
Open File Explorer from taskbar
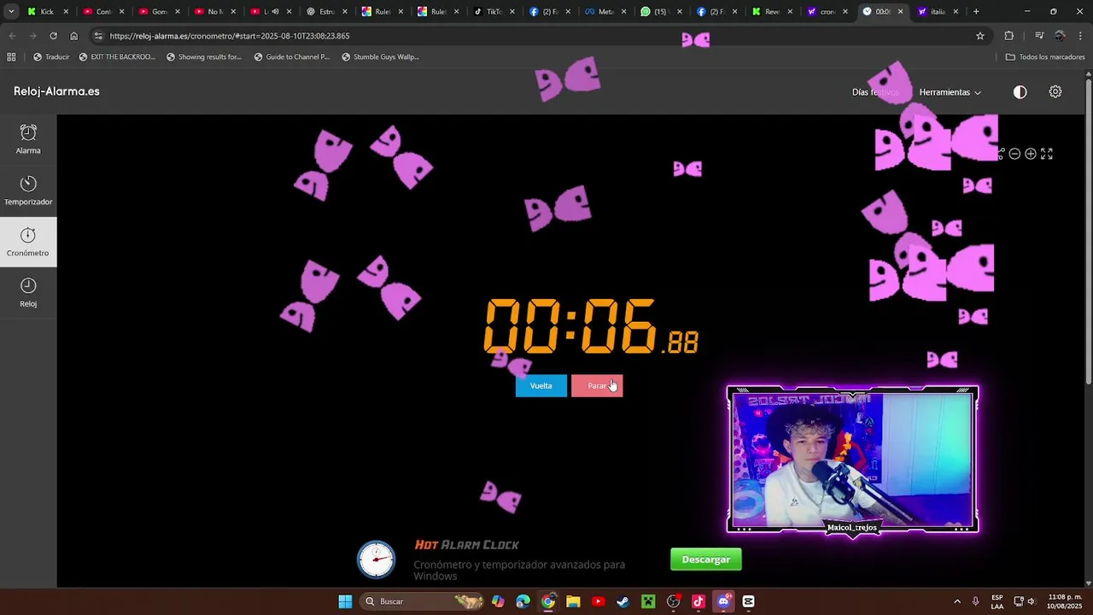click(573, 601)
